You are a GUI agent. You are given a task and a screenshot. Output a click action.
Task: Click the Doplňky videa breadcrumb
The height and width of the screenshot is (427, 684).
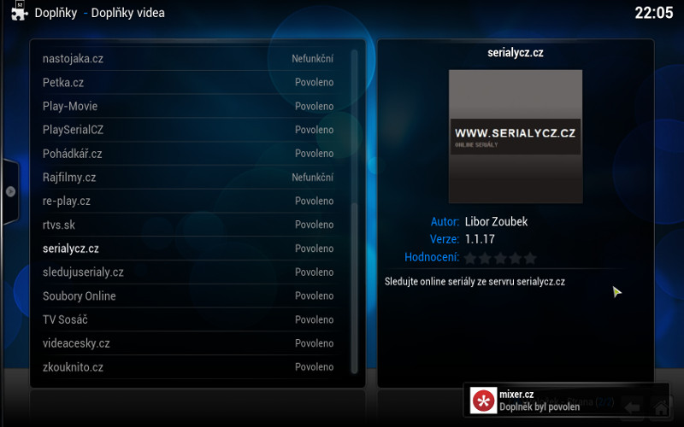127,13
